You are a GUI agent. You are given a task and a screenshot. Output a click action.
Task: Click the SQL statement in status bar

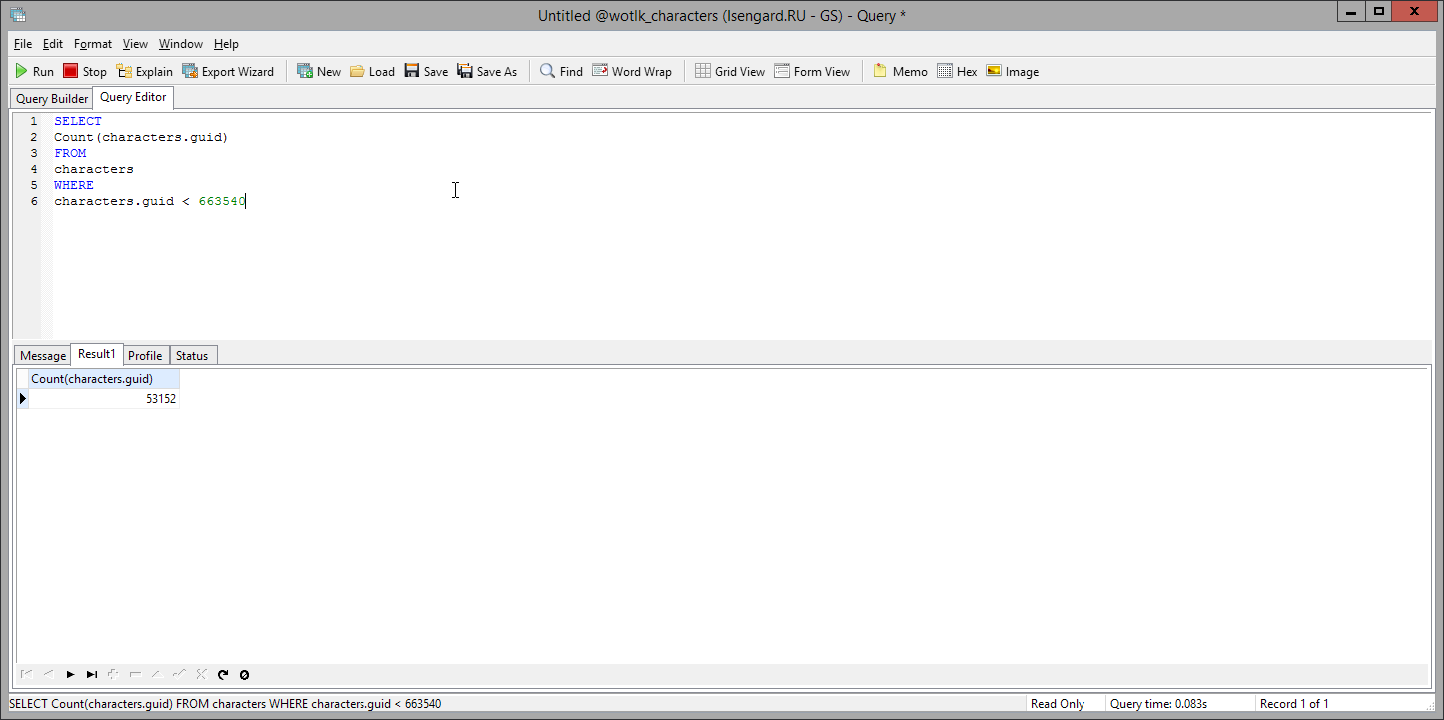click(x=226, y=704)
